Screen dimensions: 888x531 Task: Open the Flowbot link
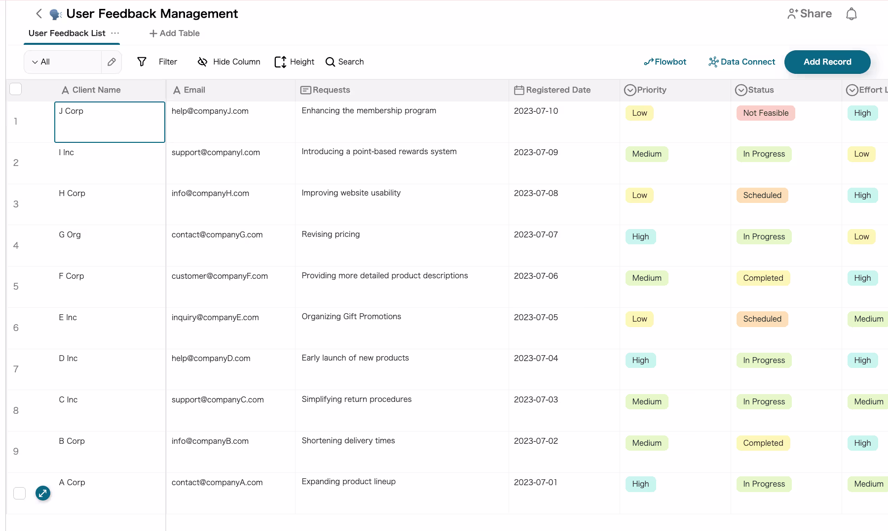pyautogui.click(x=665, y=62)
